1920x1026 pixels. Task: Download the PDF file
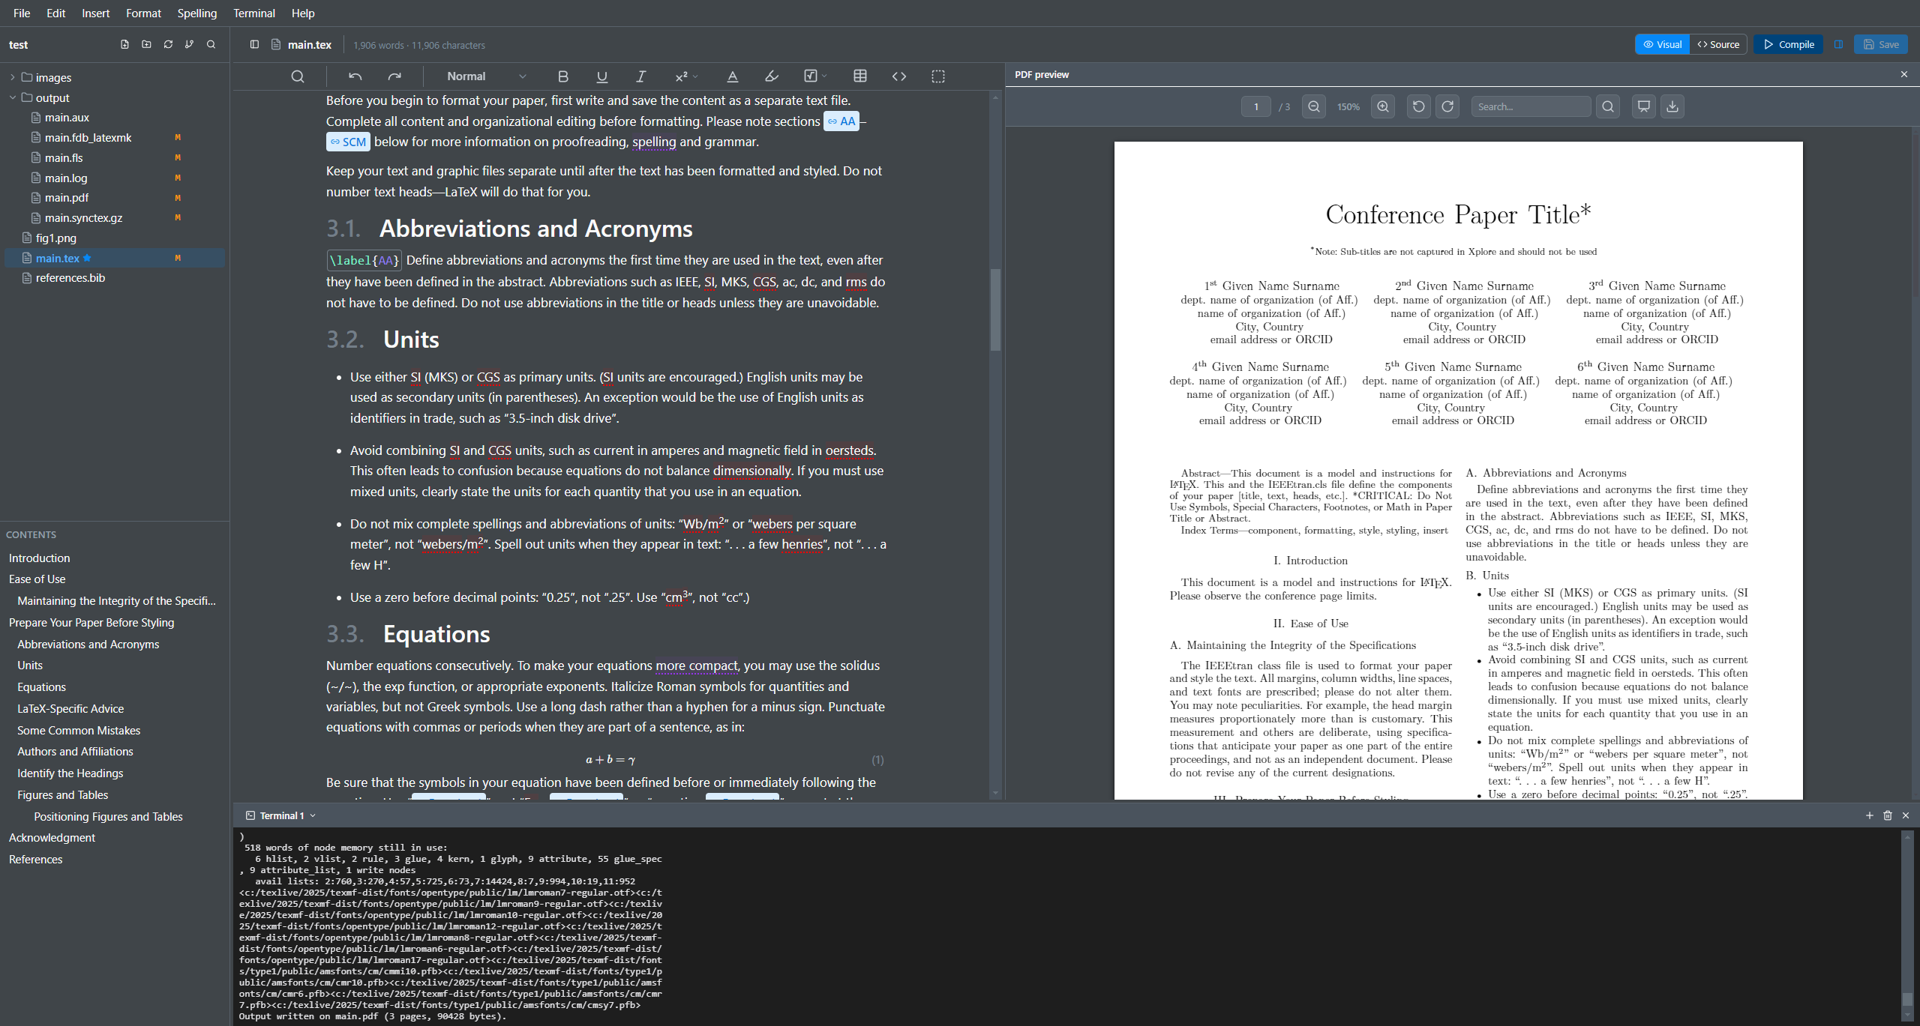[x=1672, y=106]
